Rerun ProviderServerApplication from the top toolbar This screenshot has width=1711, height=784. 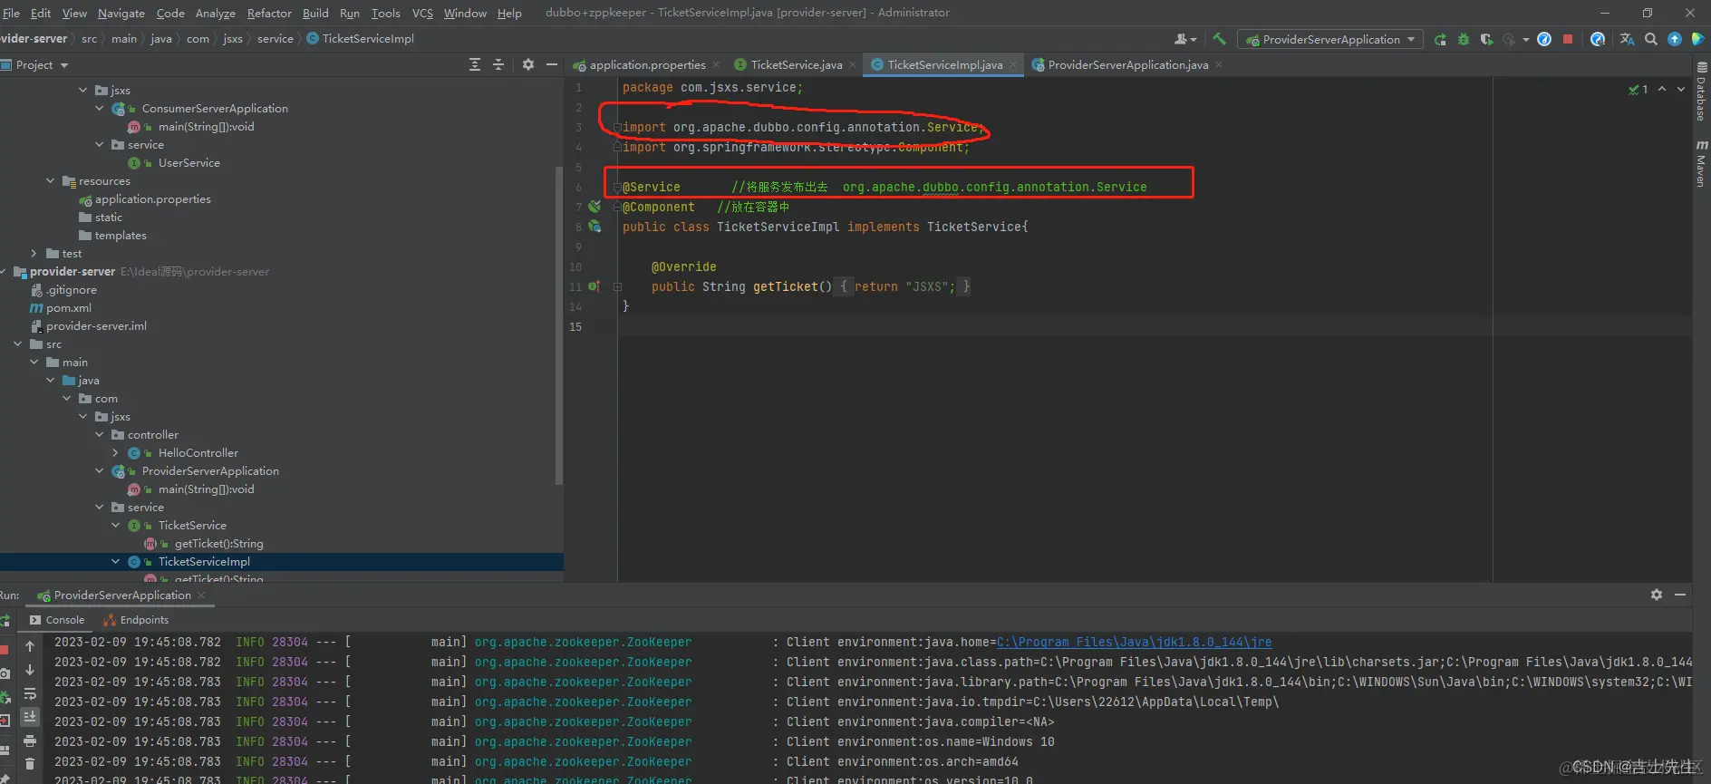pos(1440,39)
